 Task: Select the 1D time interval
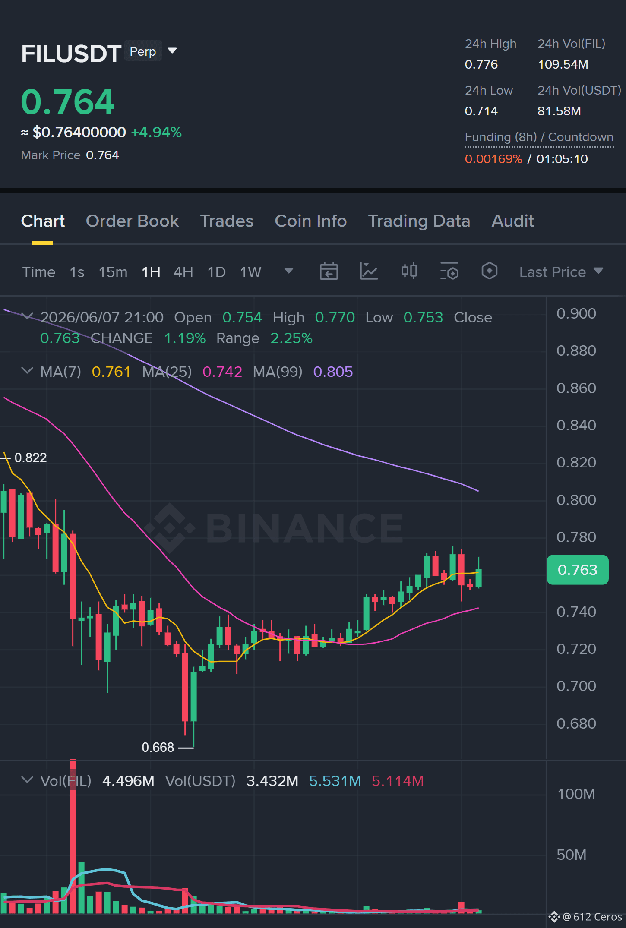[216, 272]
